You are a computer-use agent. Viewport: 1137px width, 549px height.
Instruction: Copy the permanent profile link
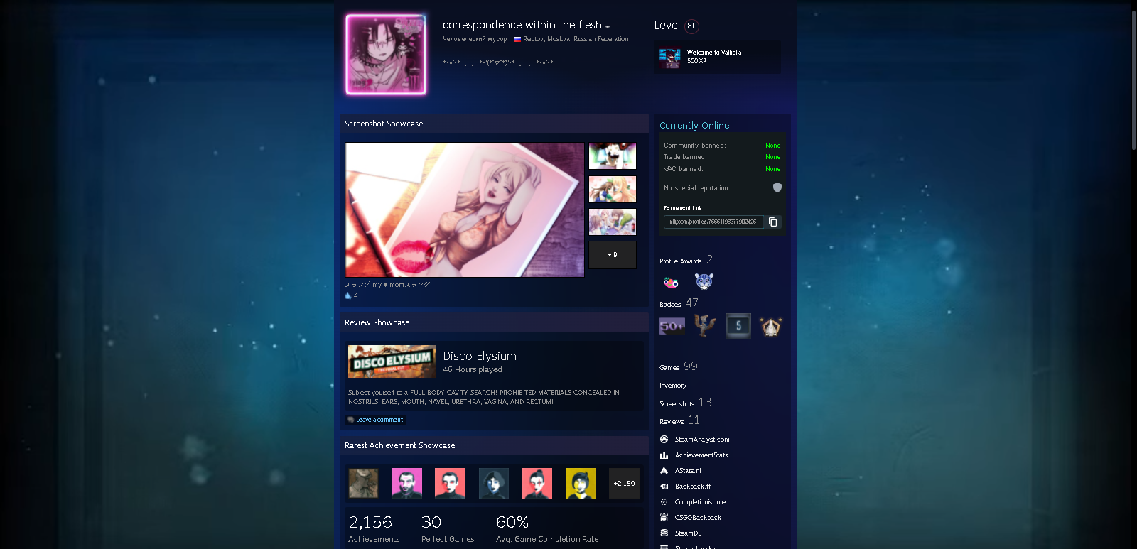tap(773, 222)
